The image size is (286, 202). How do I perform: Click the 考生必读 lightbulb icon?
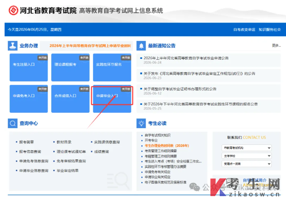pos(141,123)
